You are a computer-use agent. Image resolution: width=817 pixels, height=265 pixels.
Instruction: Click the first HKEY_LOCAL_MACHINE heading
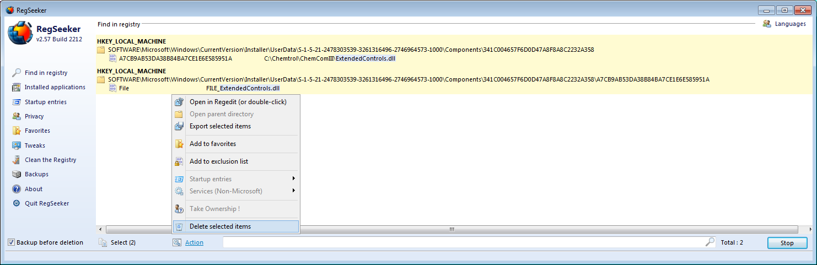pos(132,41)
